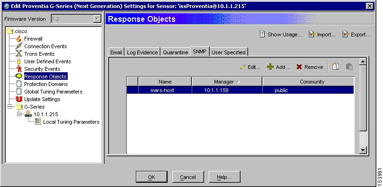Click the vertical scrollbar thumb
Viewport: 383px width, 187px height.
point(363,98)
